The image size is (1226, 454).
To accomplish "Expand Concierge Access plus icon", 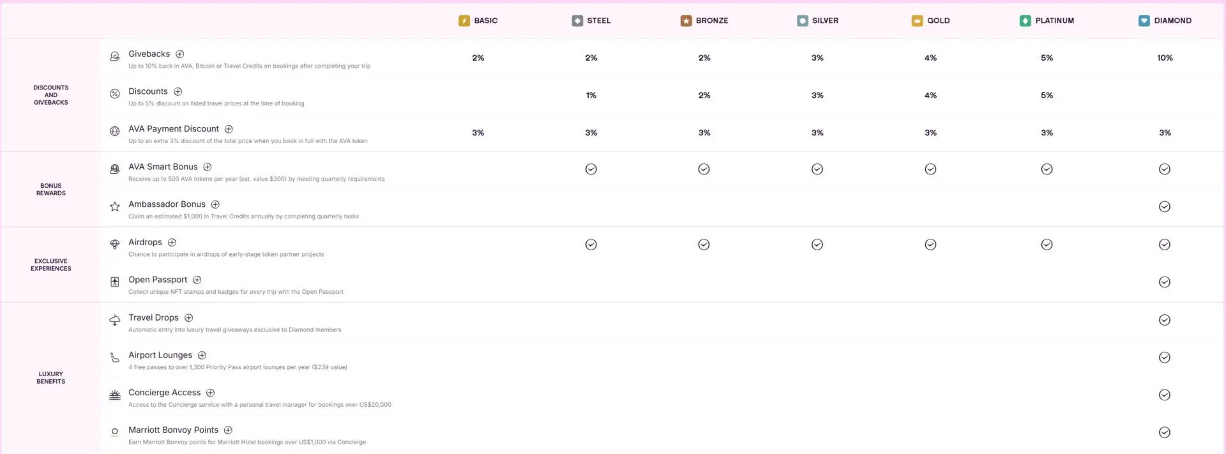I will (x=211, y=393).
